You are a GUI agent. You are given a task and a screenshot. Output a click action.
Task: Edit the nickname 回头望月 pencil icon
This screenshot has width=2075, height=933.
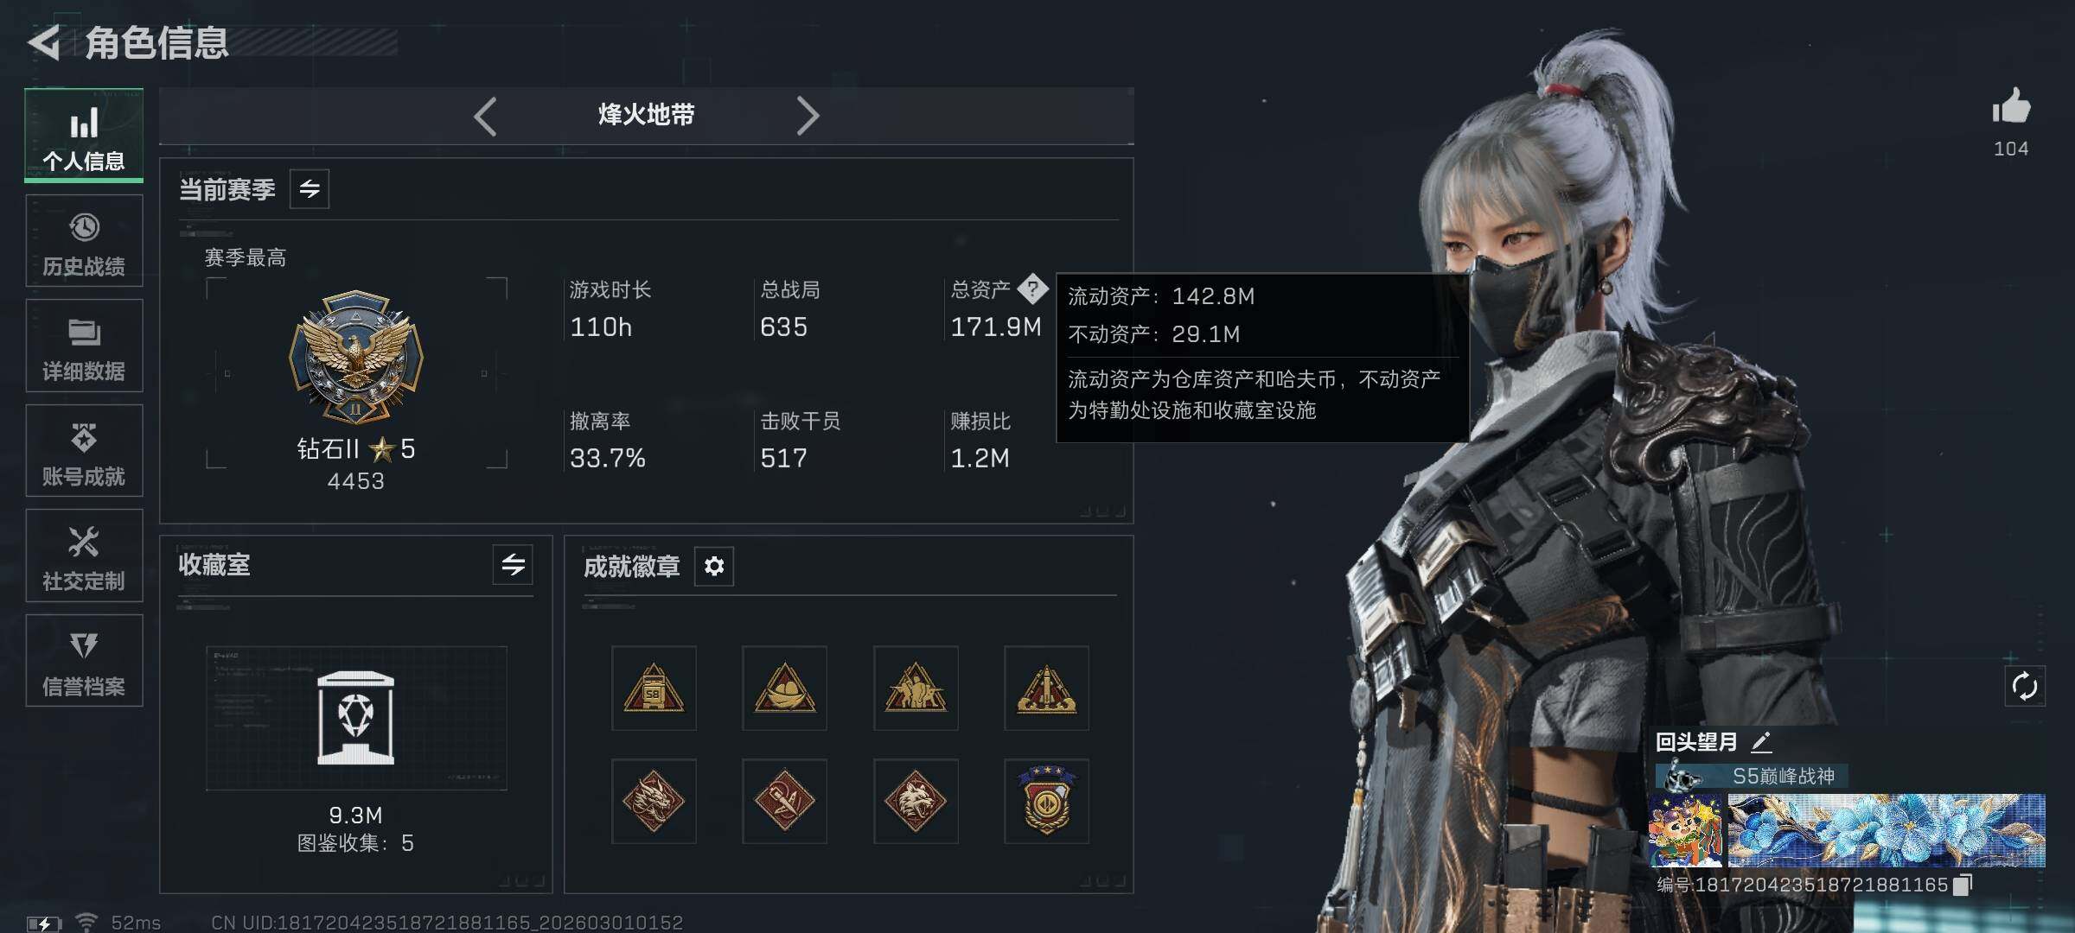(x=1761, y=741)
